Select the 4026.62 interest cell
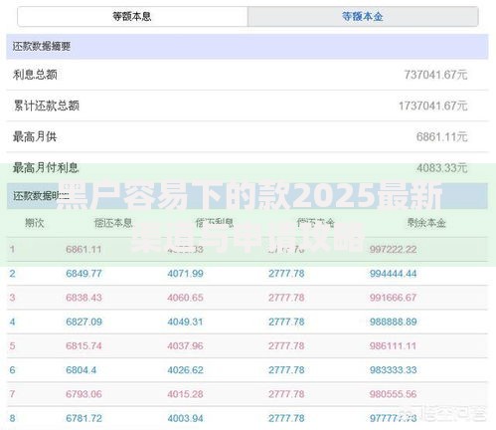This screenshot has height=430, width=496. point(185,370)
